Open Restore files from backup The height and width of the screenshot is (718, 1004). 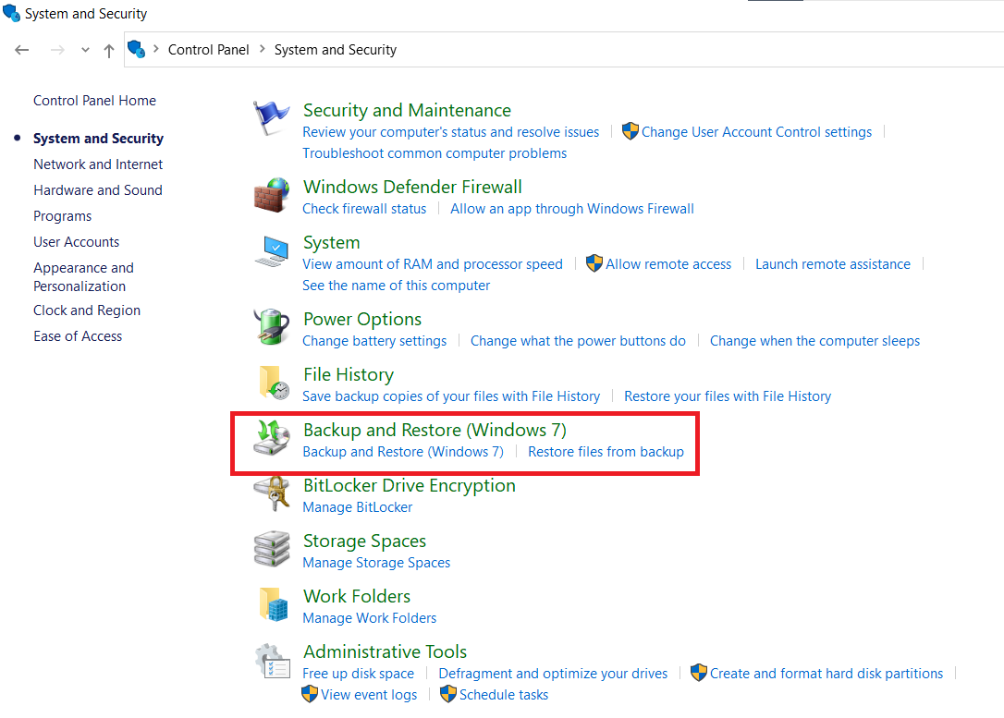coord(606,451)
